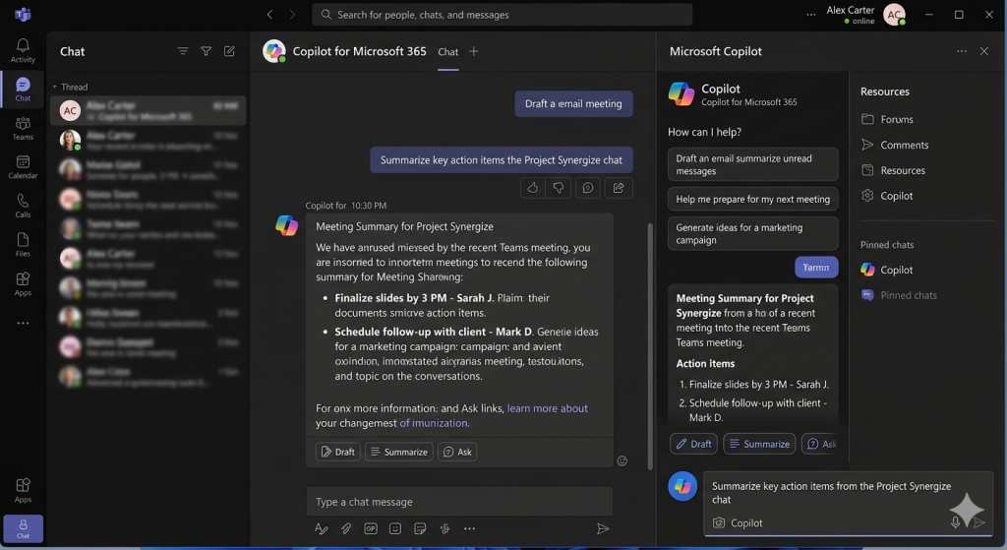Click the chat list view options icon
The image size is (1007, 550).
pyautogui.click(x=183, y=51)
